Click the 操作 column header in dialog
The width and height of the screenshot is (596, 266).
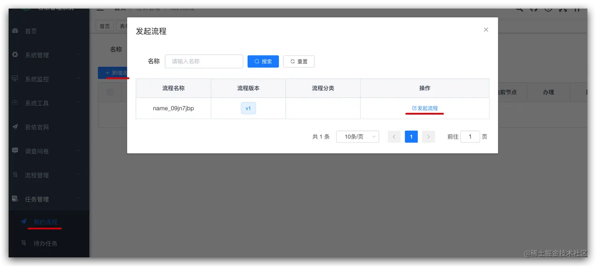coord(425,88)
